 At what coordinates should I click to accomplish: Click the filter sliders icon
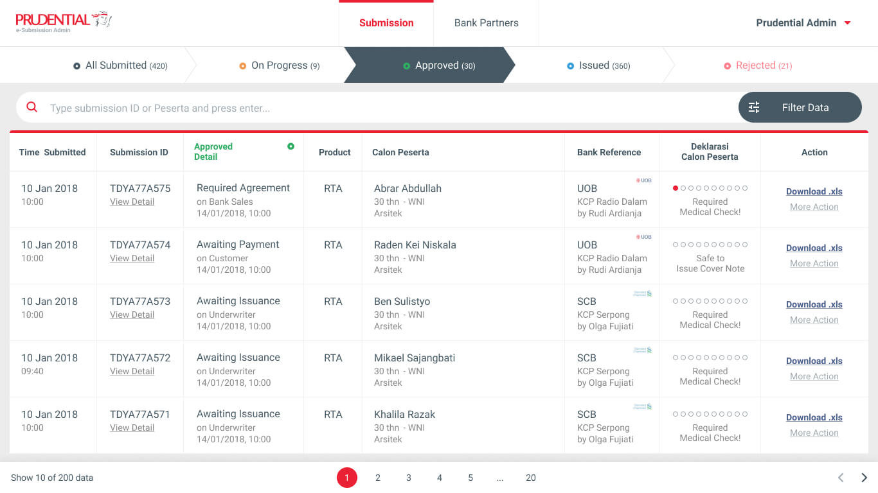pyautogui.click(x=754, y=107)
